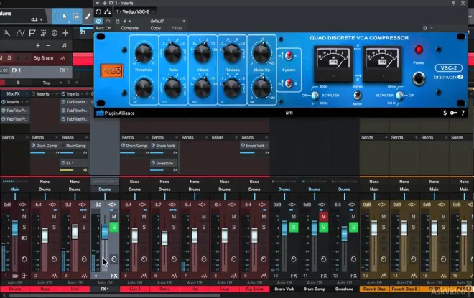Flip the Stereo/Mono toggle switch
Screen dimensions: 474x298
[358, 96]
